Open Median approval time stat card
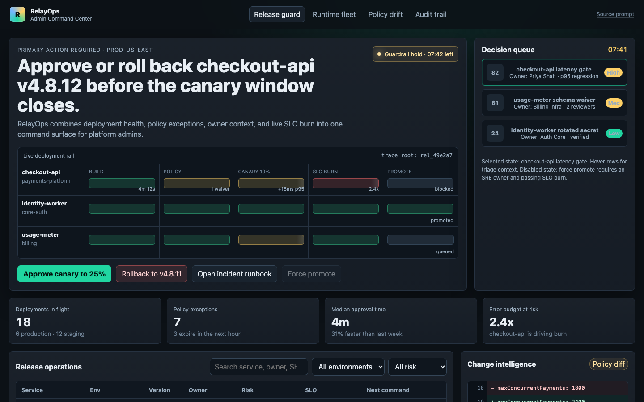This screenshot has height=402, width=644. [x=401, y=321]
